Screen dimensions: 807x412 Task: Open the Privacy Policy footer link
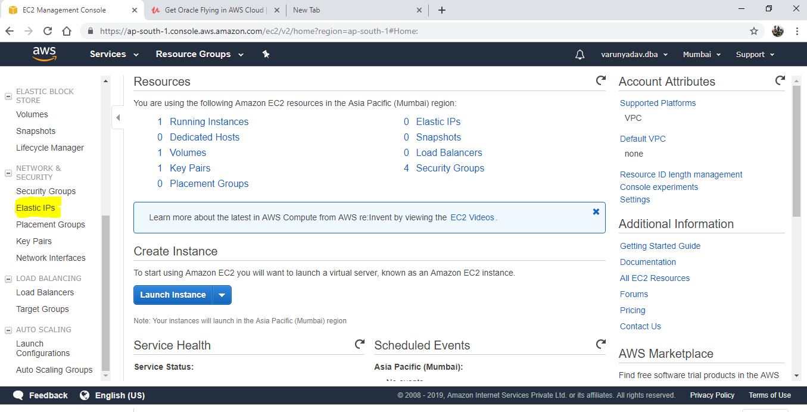coord(712,395)
